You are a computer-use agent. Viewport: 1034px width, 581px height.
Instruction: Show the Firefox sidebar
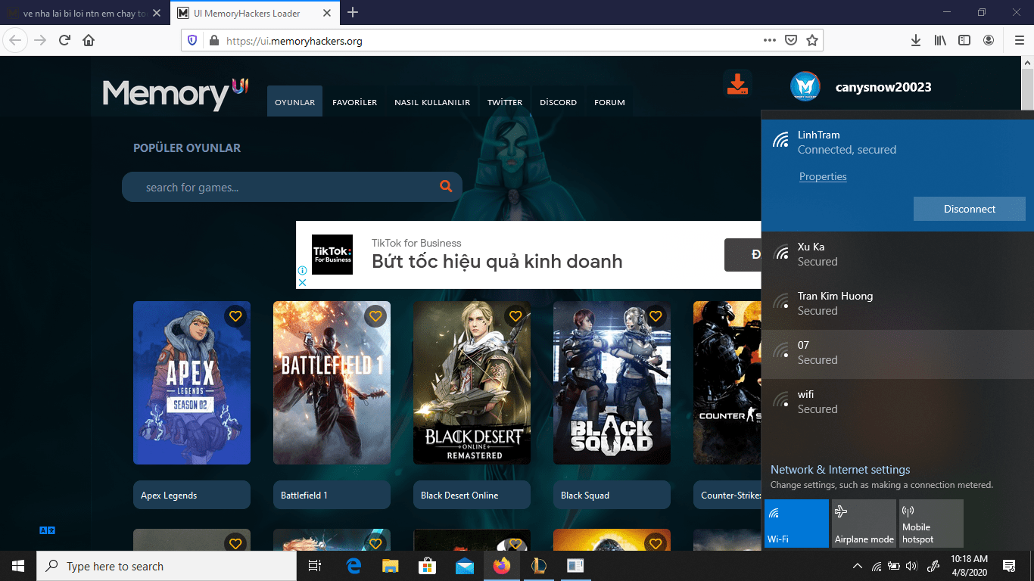coord(964,40)
